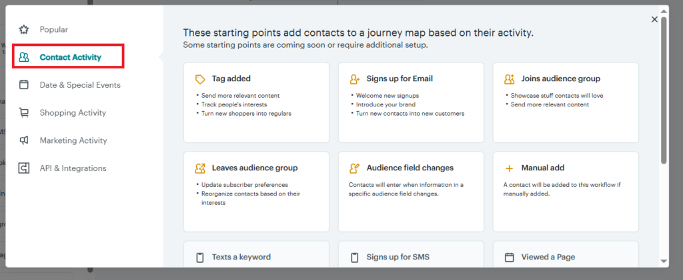Click the phone icon on Texts a keyword
The width and height of the screenshot is (683, 280).
[x=199, y=257]
